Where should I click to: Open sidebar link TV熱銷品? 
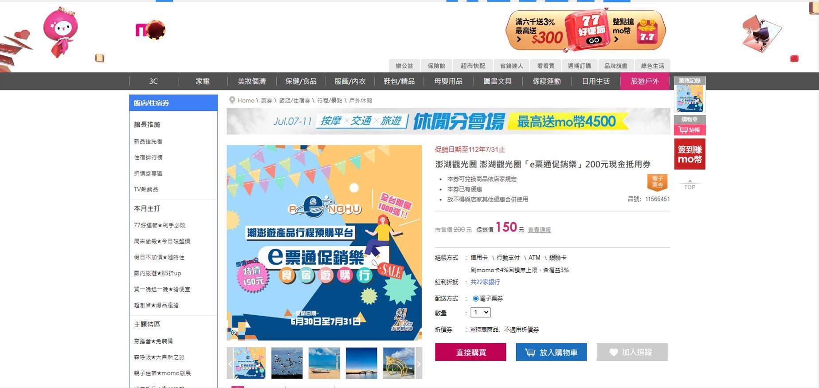(146, 189)
